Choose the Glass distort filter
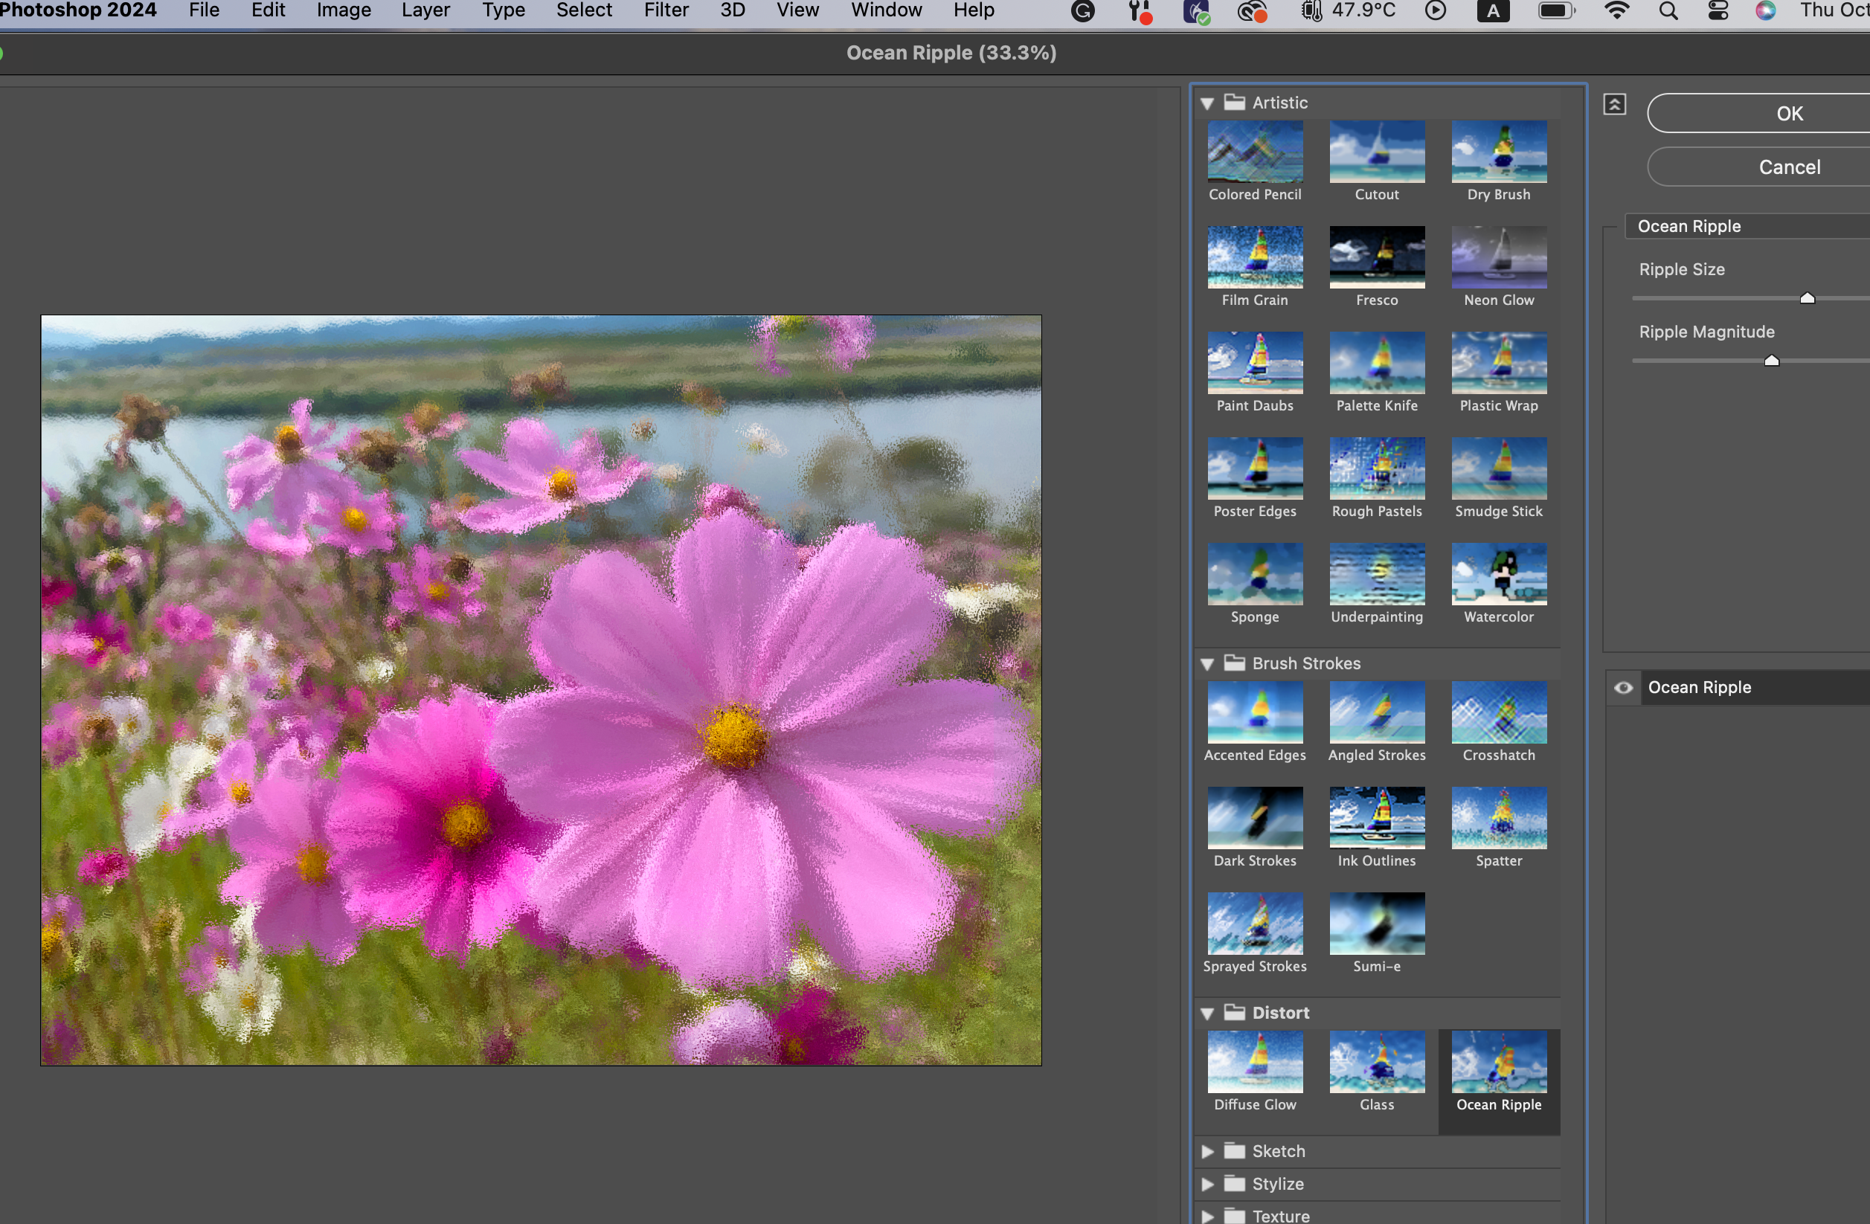 (x=1377, y=1062)
